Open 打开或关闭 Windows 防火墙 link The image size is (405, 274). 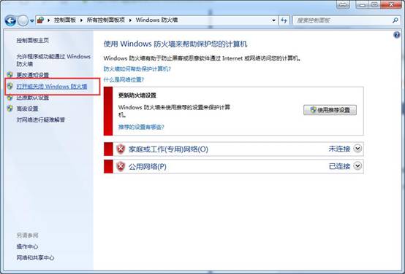coord(52,87)
